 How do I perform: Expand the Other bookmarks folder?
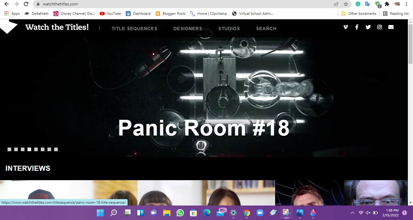pos(359,14)
